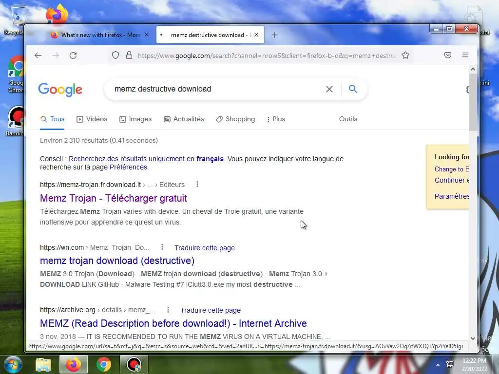Open the three-dot menu for wn.com result
Screen dimensions: 499x374
pos(162,247)
